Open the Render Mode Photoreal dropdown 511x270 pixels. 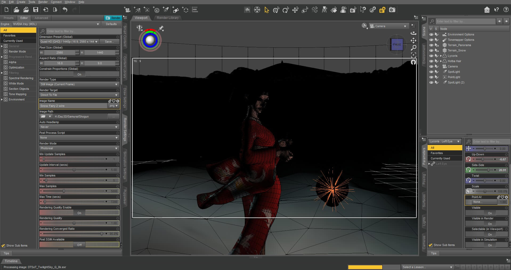(x=79, y=148)
